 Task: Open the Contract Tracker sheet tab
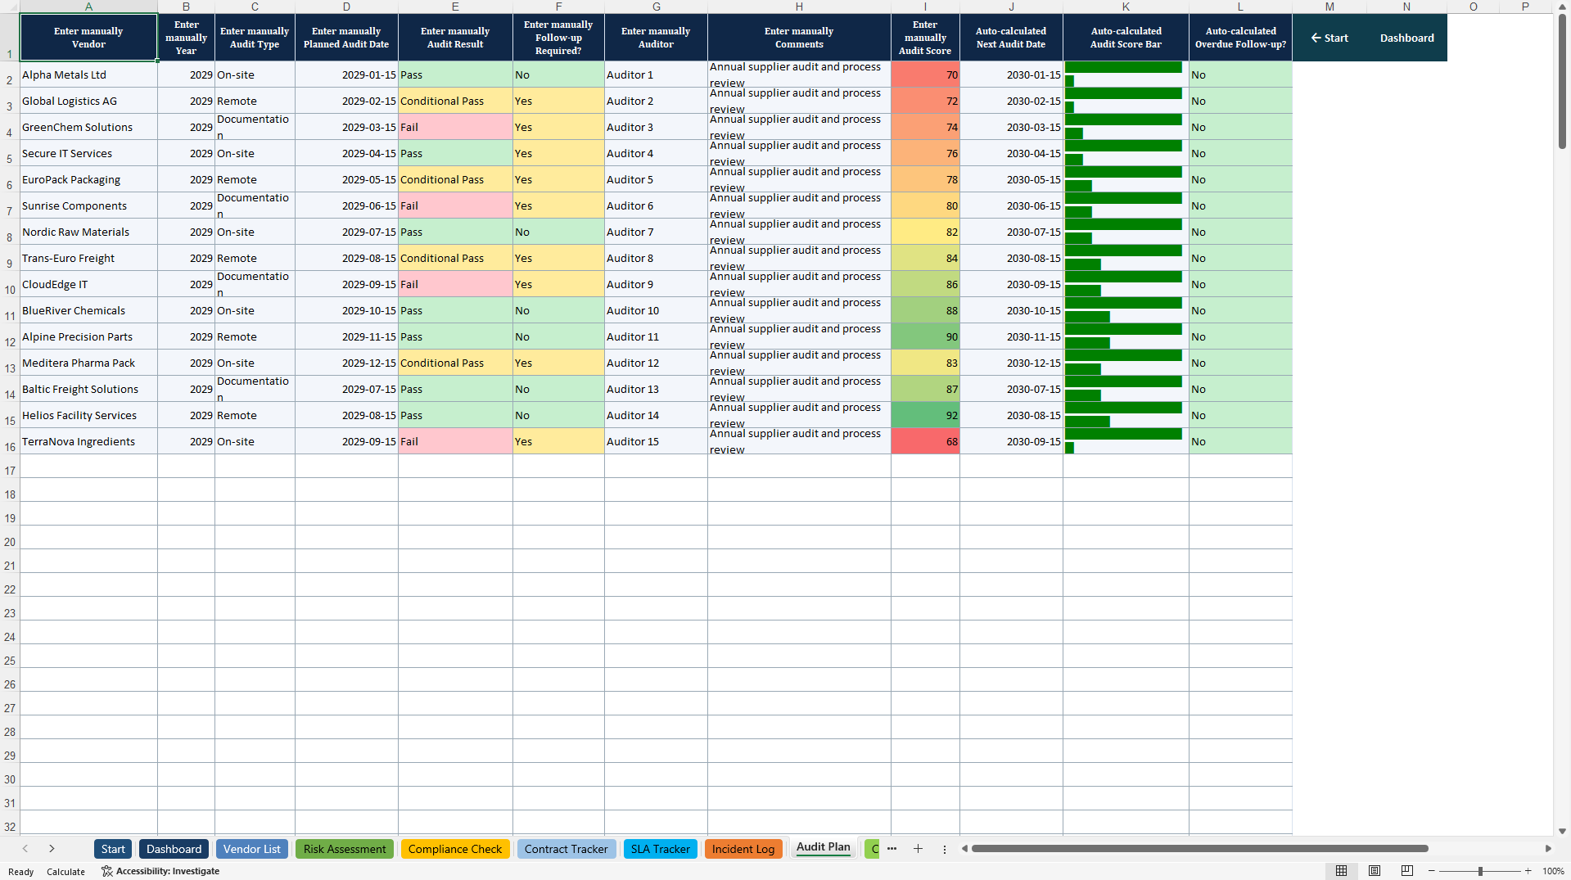[x=567, y=849]
